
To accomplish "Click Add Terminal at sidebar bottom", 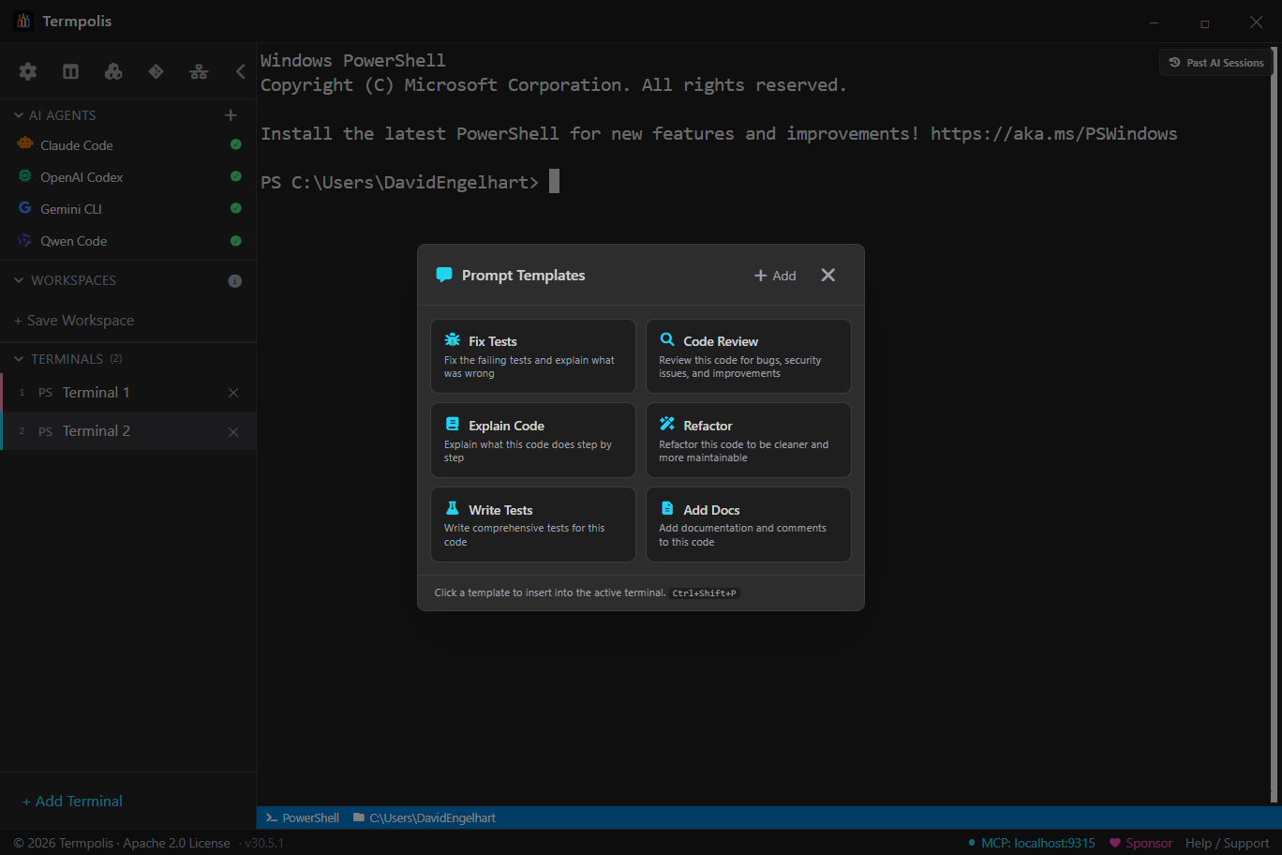I will [72, 802].
